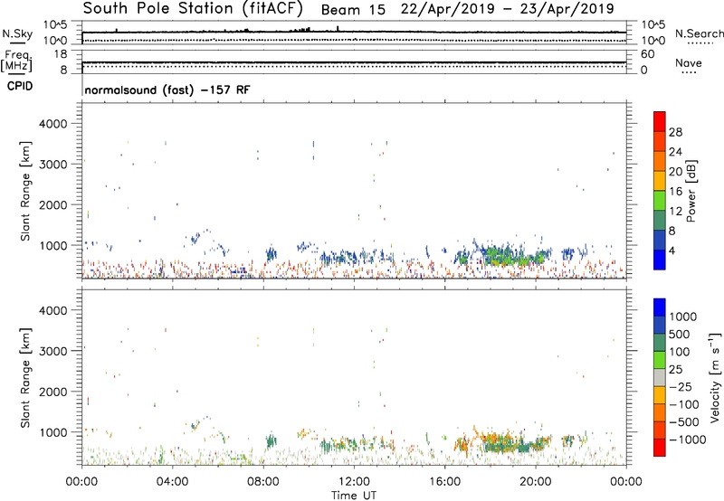Click the '-100' tick on Velocity colorbar
The width and height of the screenshot is (724, 501).
click(684, 404)
